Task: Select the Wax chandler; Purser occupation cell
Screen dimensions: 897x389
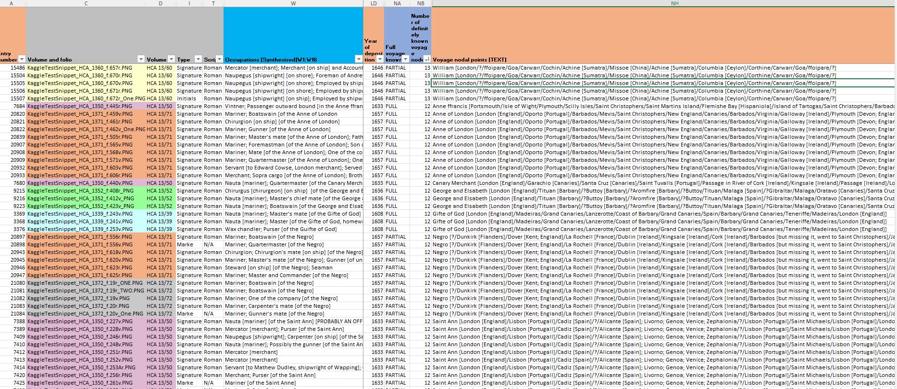Action: pyautogui.click(x=293, y=229)
